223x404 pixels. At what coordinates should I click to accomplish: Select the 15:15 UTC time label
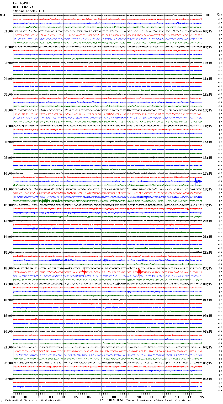click(x=208, y=142)
